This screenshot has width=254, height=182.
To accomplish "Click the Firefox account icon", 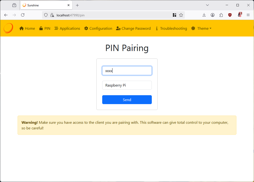I will 212,15.
